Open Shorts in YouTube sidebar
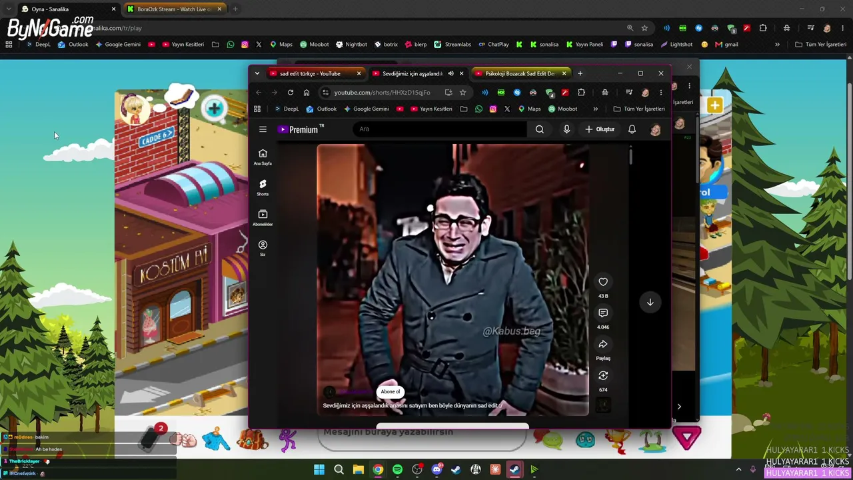This screenshot has width=853, height=480. [263, 187]
